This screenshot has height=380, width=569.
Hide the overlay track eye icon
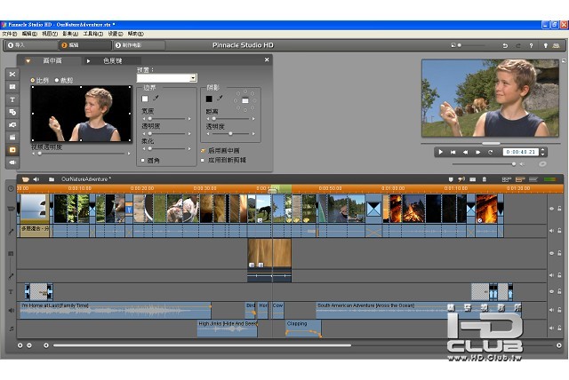[x=552, y=253]
